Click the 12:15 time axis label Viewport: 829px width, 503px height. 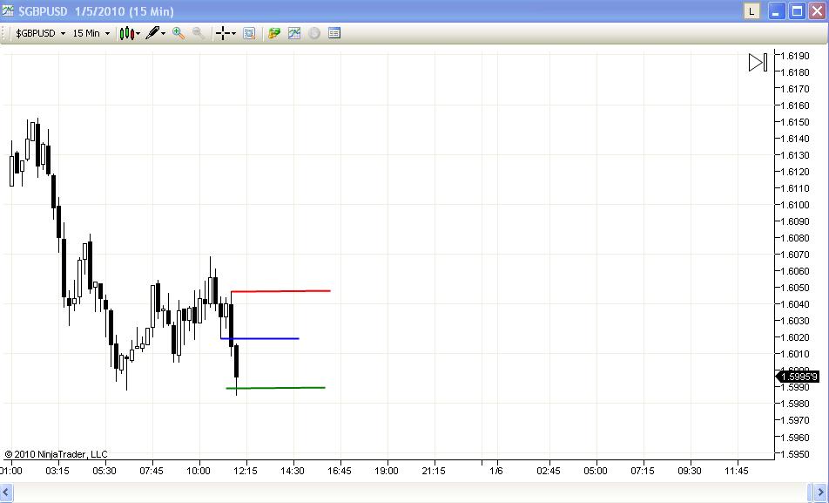pos(246,471)
